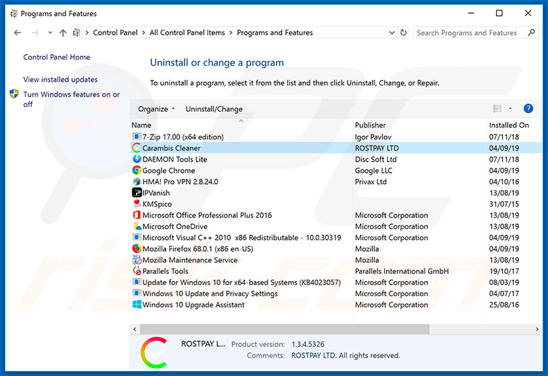Click the scroll right arrow
Viewport: 548px width, 376px height.
[537, 330]
